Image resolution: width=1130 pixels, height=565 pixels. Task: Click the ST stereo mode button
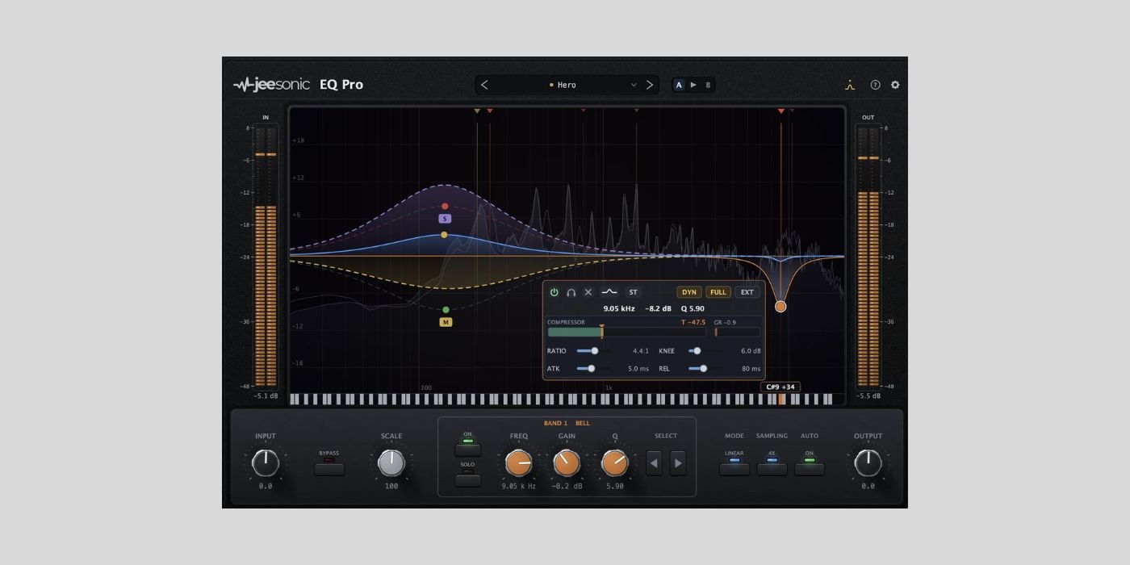[x=633, y=292]
